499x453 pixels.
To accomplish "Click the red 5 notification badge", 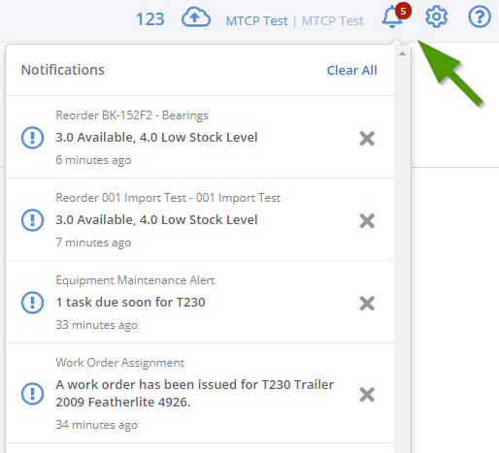I will [x=403, y=12].
